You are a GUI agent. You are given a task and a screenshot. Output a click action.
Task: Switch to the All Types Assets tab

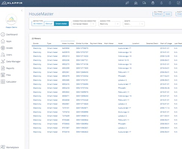coord(168,14)
